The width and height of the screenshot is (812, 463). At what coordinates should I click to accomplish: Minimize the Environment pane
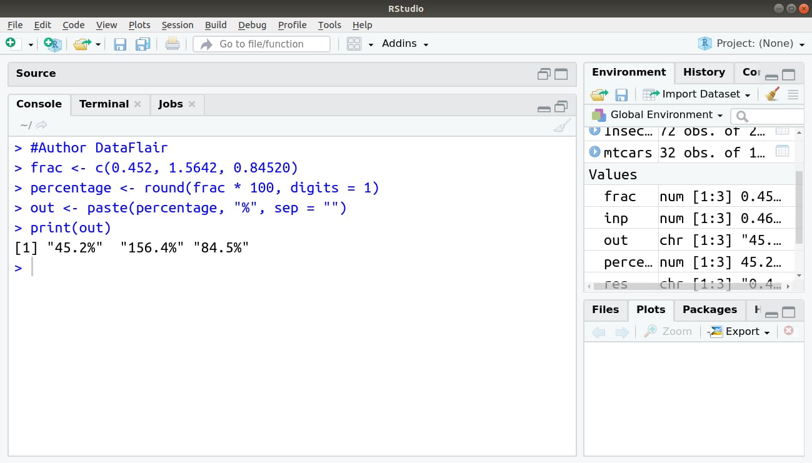(771, 77)
